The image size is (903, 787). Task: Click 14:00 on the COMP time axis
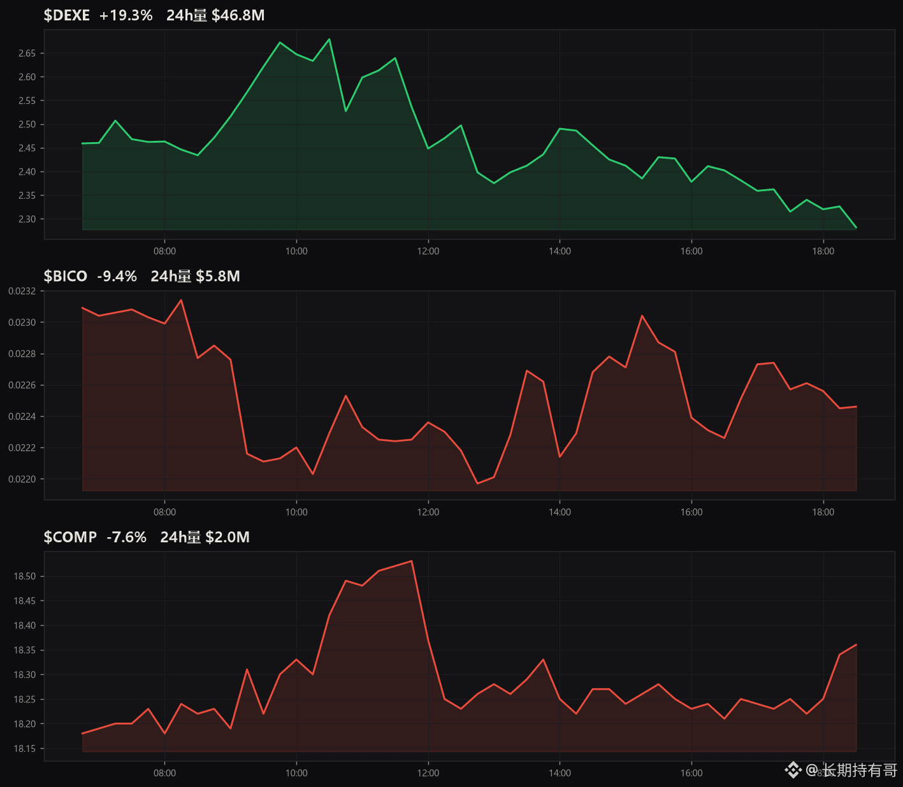click(560, 773)
